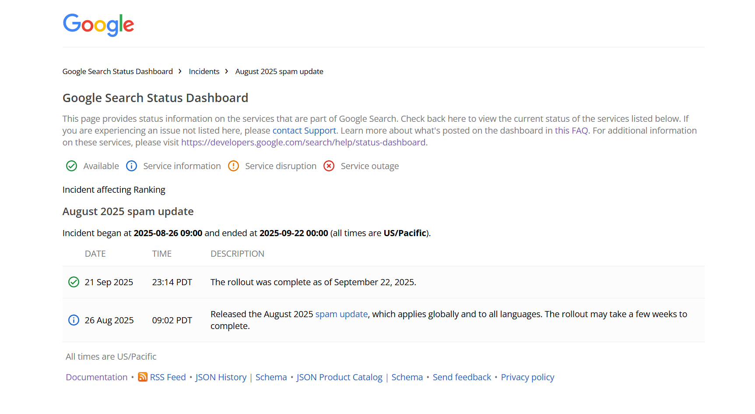Click green check icon beside 21 Sep 2025
Image resolution: width=755 pixels, height=414 pixels.
click(x=74, y=282)
